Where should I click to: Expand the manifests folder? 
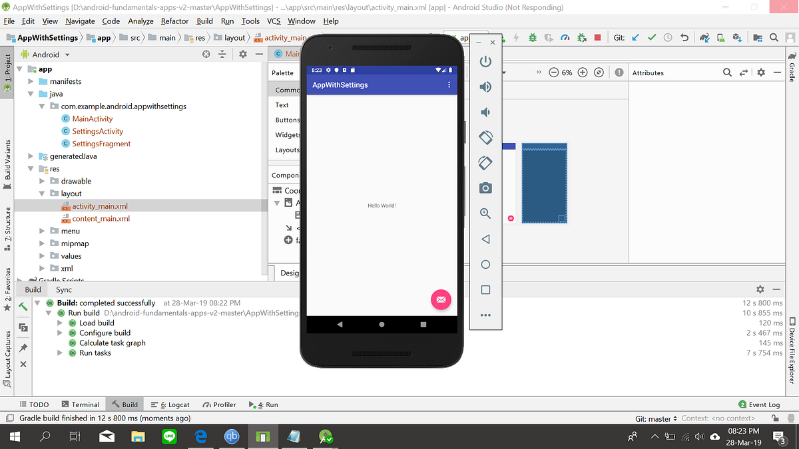[x=29, y=81]
